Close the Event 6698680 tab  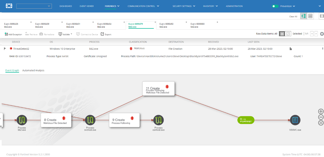pos(217,22)
